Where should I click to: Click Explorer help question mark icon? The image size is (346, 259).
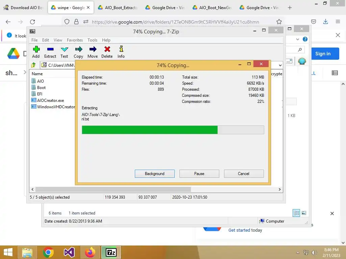click(305, 39)
